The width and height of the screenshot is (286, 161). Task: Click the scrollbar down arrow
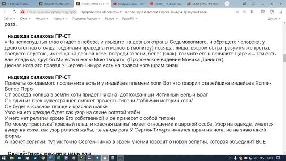click(x=284, y=153)
